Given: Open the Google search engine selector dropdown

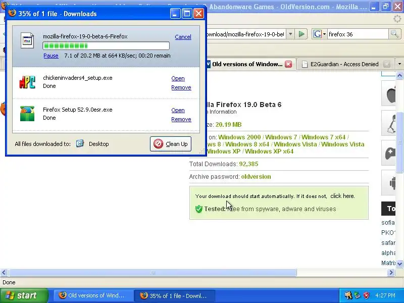Looking at the screenshot, I should (x=320, y=34).
